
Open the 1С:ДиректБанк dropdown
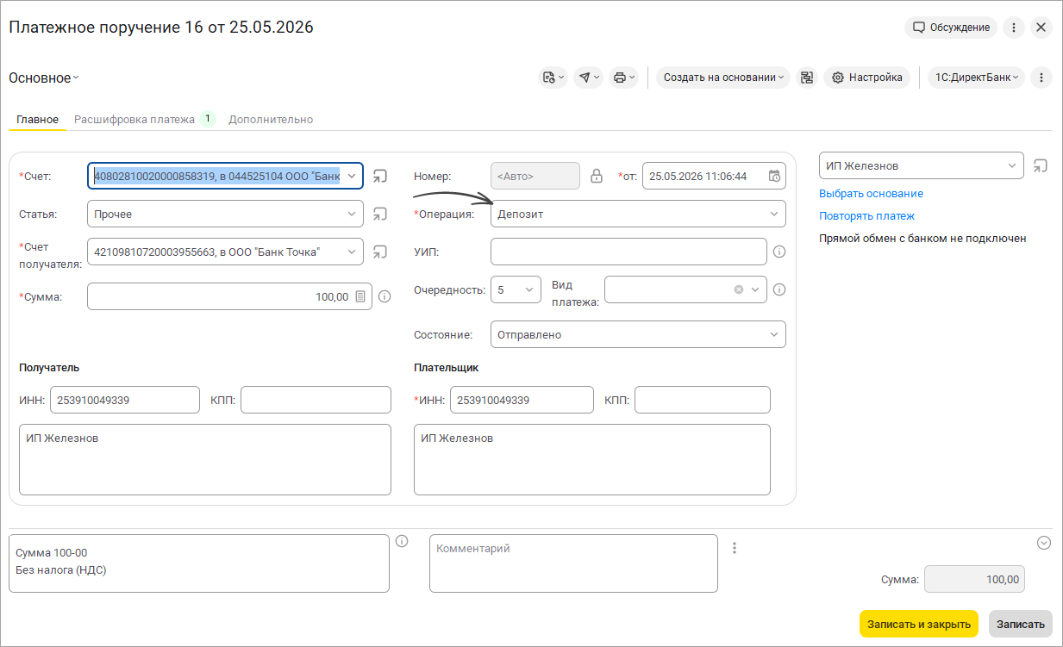(976, 78)
